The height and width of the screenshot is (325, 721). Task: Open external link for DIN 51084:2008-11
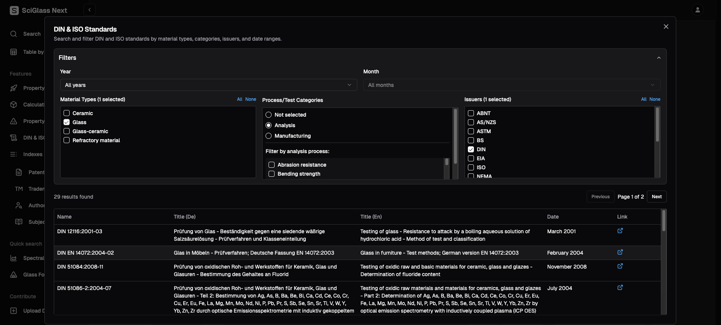[x=620, y=266]
